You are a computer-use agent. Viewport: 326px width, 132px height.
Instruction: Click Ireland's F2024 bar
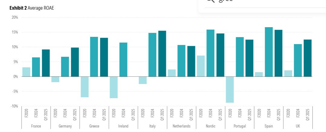[x=123, y=60]
